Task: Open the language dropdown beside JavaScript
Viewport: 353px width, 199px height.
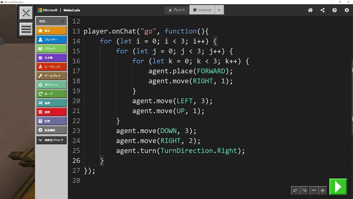Action: coord(219,10)
